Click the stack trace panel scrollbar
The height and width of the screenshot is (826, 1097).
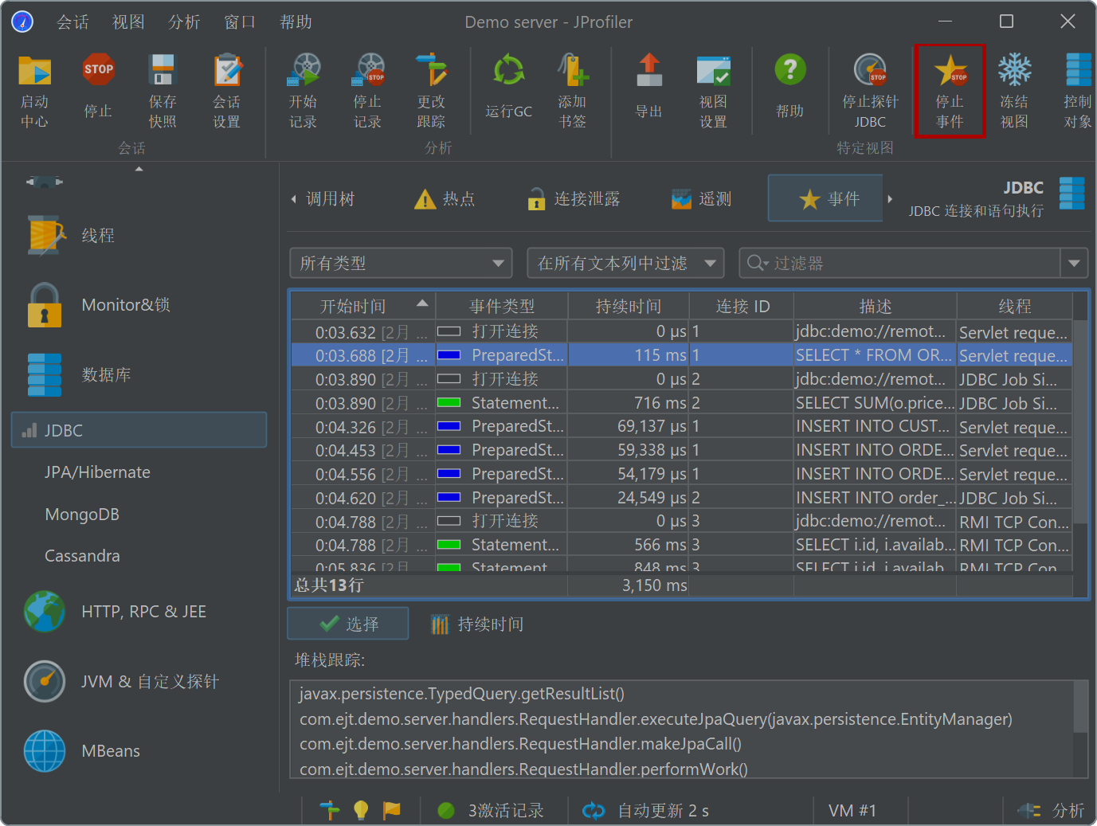(1080, 706)
